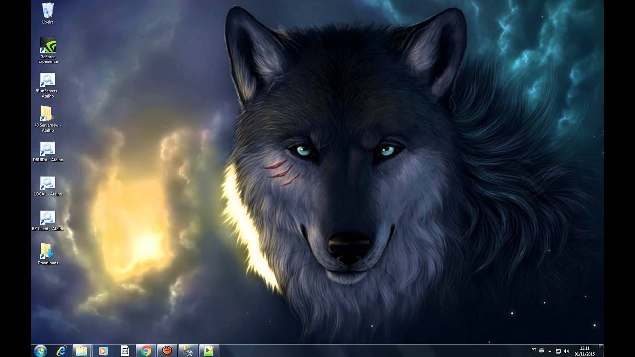
Task: Open the Windows Start menu
Action: (40, 351)
